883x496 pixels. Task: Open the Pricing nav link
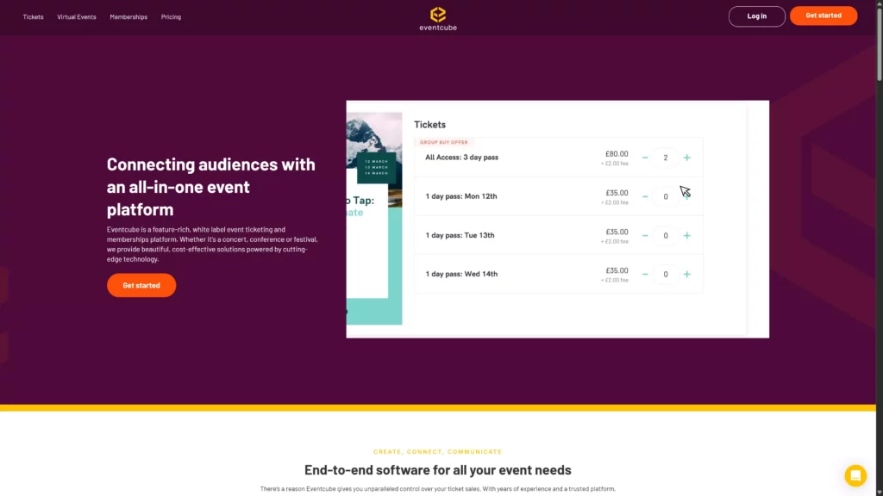pos(172,17)
